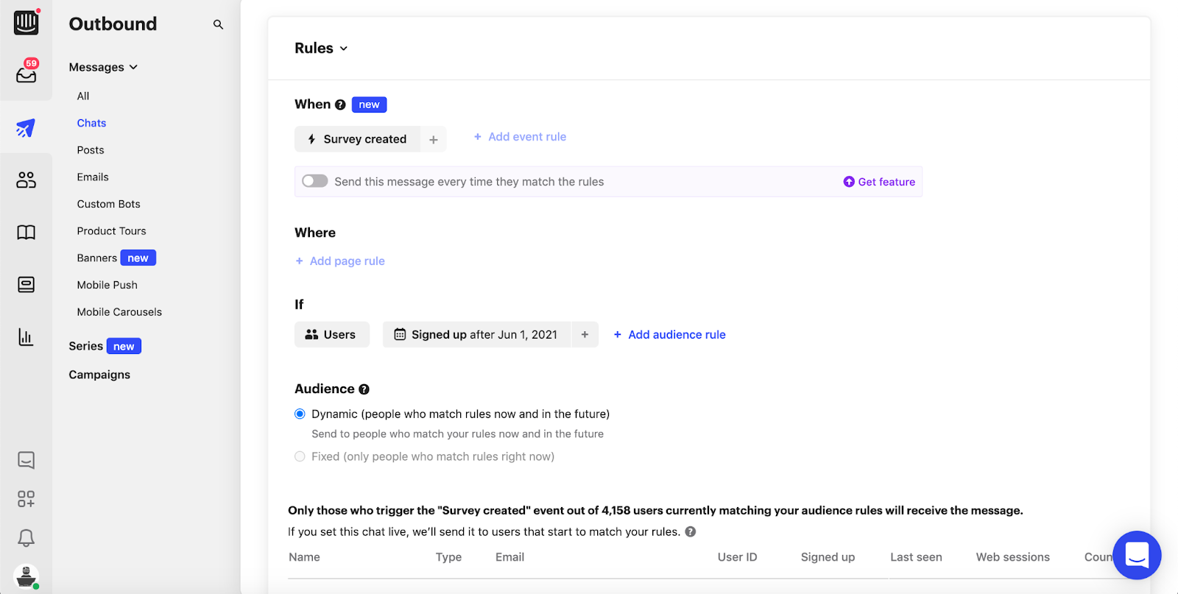Click the Survey created event chip
Screen dimensions: 1178x594
[358, 139]
